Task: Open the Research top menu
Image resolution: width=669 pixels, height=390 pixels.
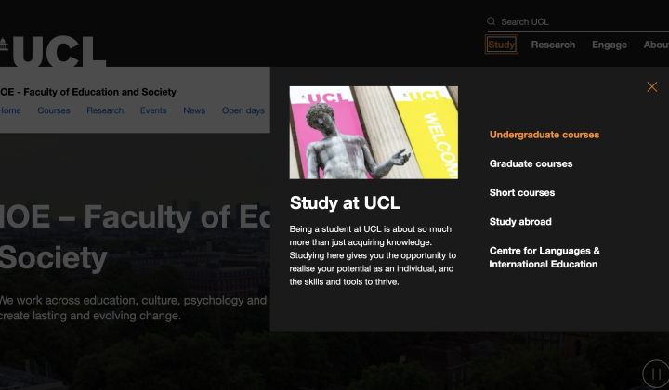Action: click(x=553, y=45)
